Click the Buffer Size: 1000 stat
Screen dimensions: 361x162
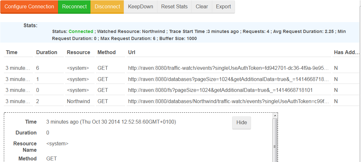(x=178, y=39)
